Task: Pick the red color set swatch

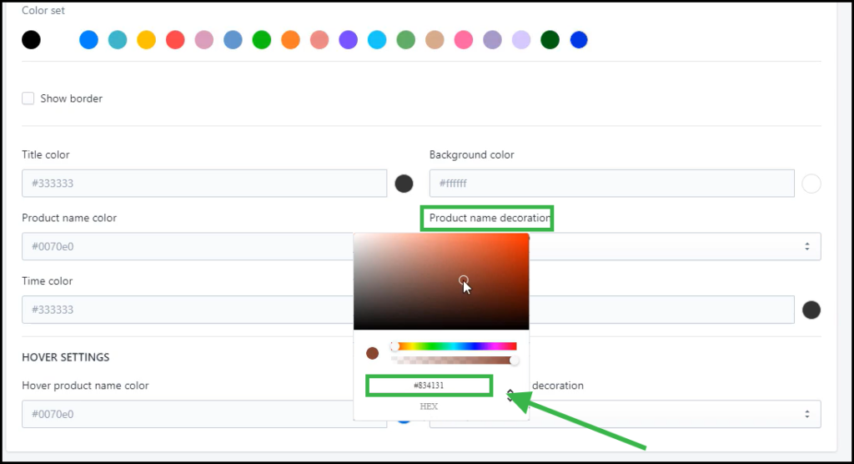Action: 175,40
